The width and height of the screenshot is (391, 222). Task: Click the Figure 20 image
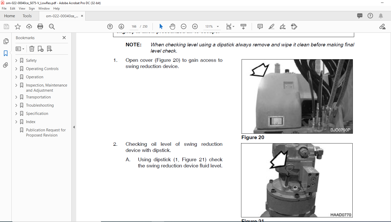point(297,96)
